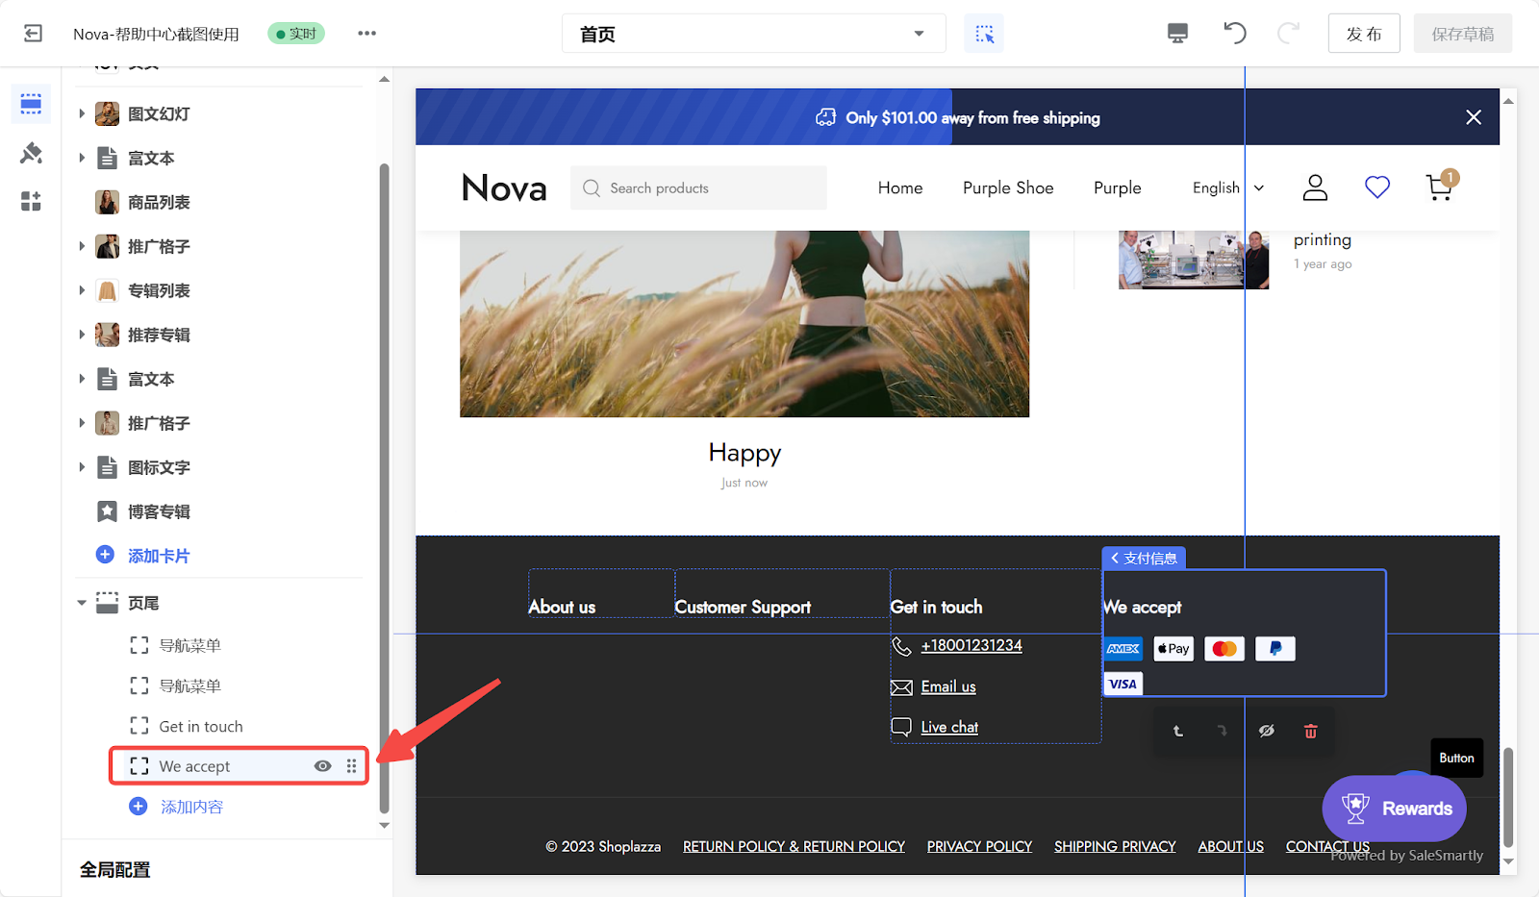Click the exit editor icon
The width and height of the screenshot is (1539, 897).
pyautogui.click(x=33, y=34)
